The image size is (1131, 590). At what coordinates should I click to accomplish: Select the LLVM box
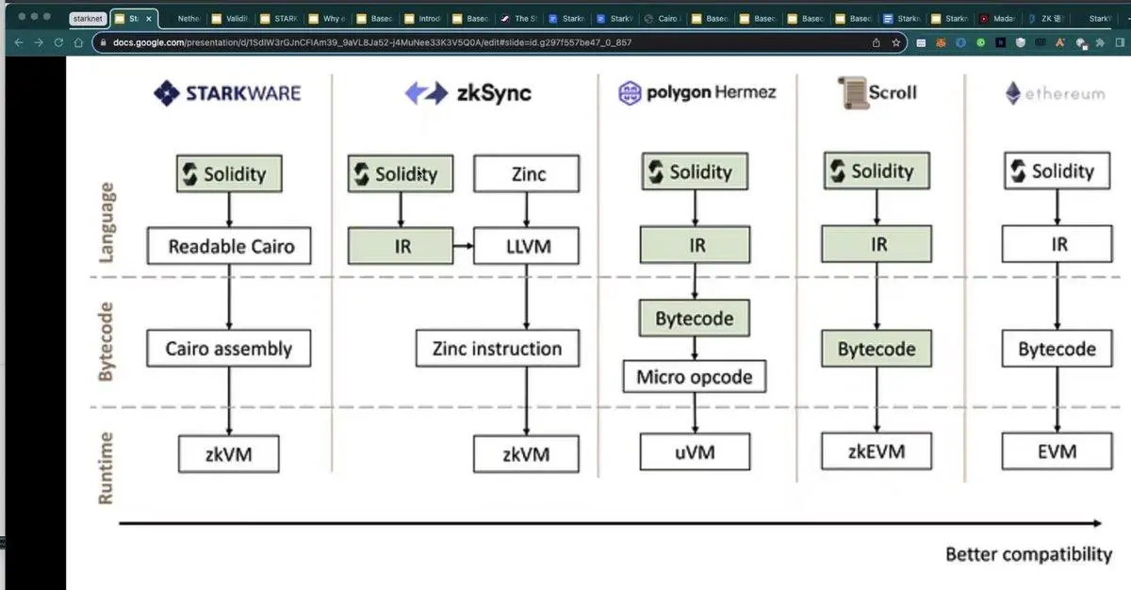point(527,247)
